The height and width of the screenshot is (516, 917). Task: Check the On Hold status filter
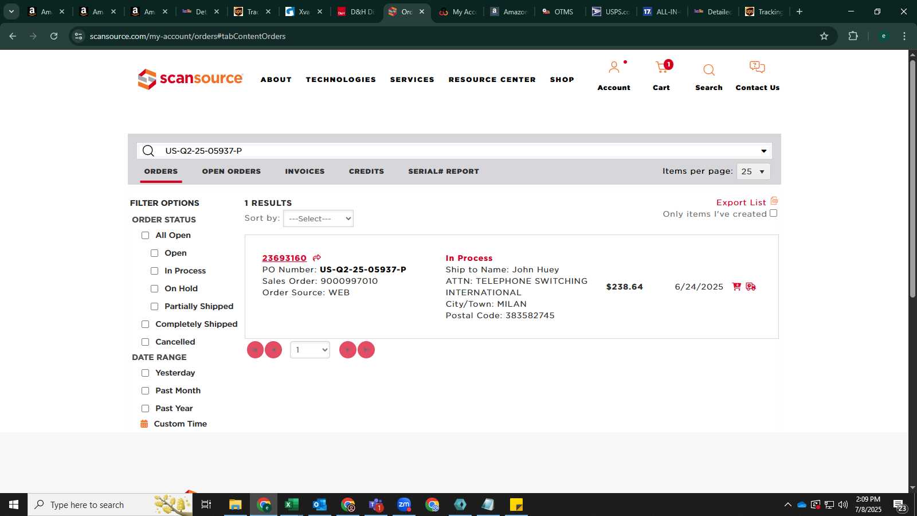(x=155, y=289)
